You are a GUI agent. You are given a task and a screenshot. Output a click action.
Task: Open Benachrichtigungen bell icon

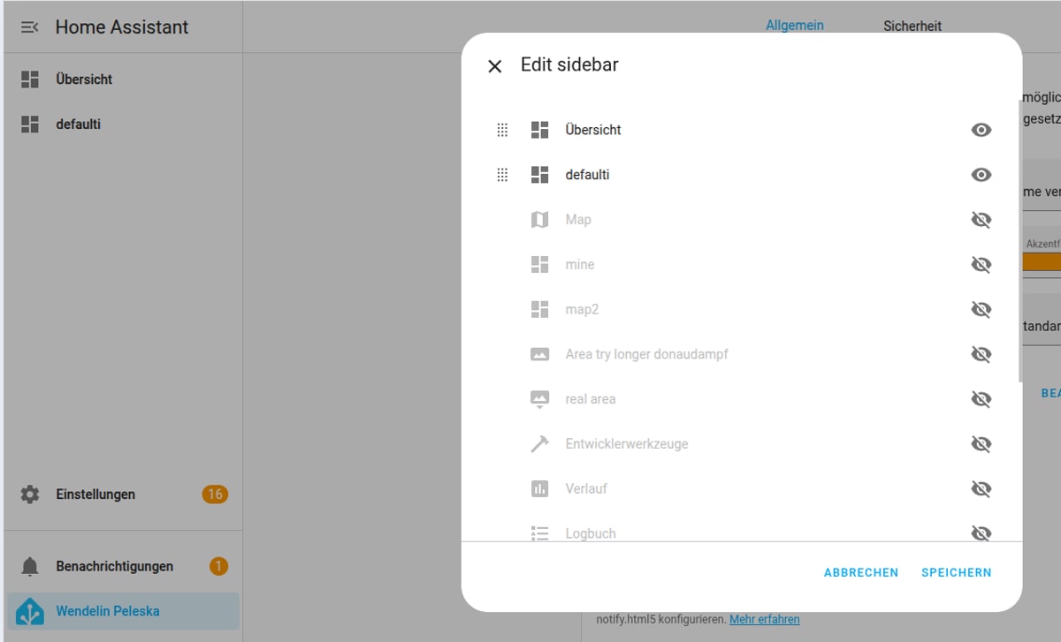[30, 566]
